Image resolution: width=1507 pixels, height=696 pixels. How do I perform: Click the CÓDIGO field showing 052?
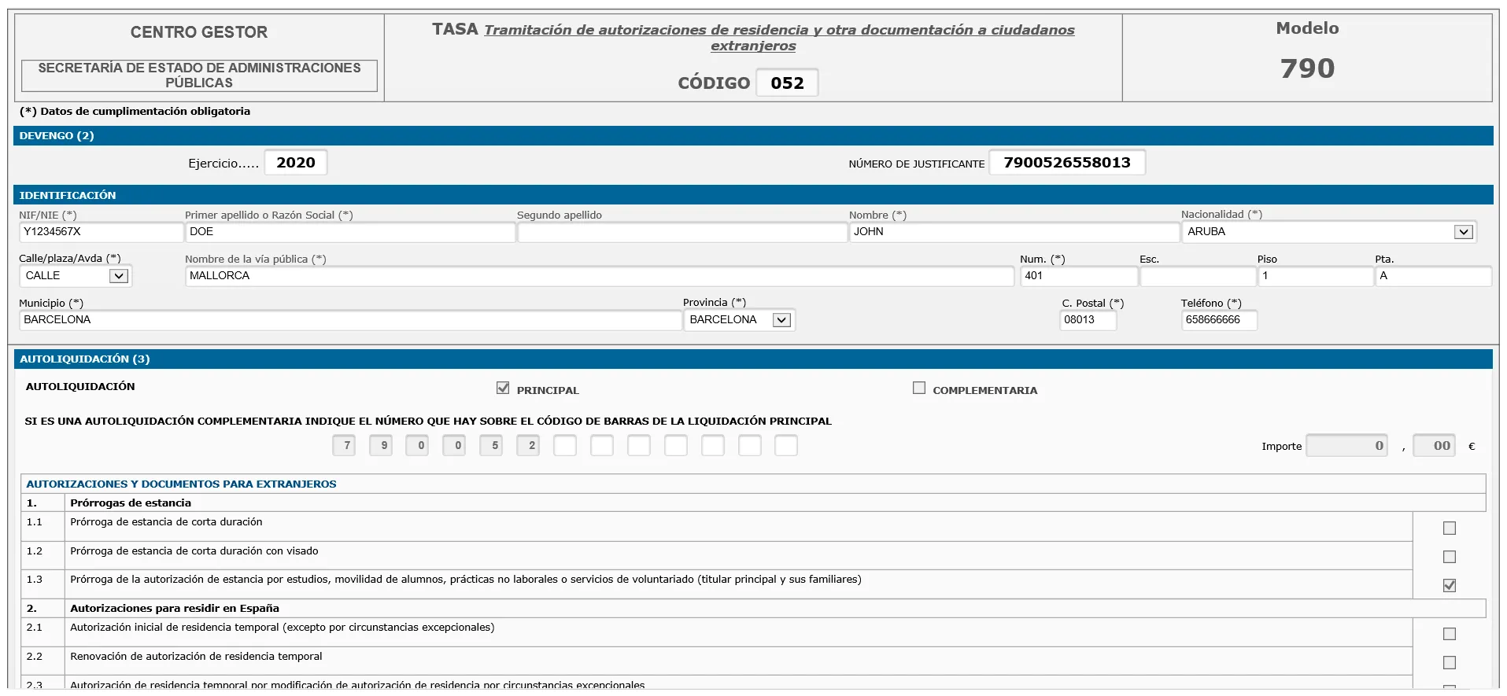click(x=787, y=83)
